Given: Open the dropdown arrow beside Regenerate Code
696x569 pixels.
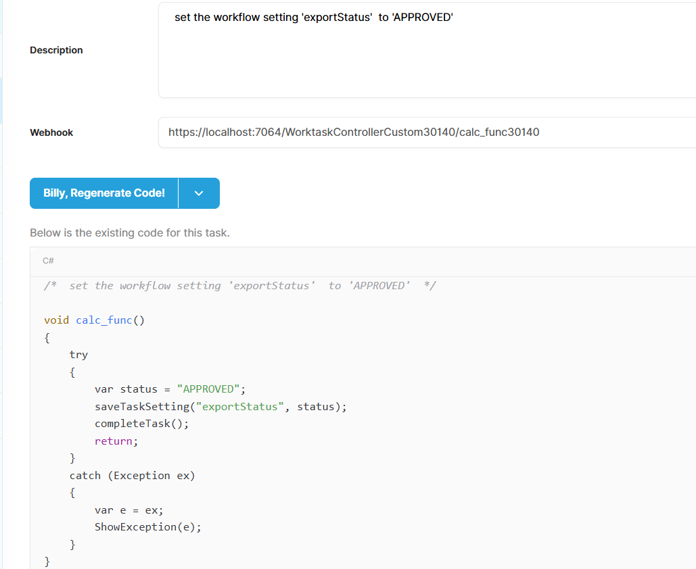Looking at the screenshot, I should (199, 193).
